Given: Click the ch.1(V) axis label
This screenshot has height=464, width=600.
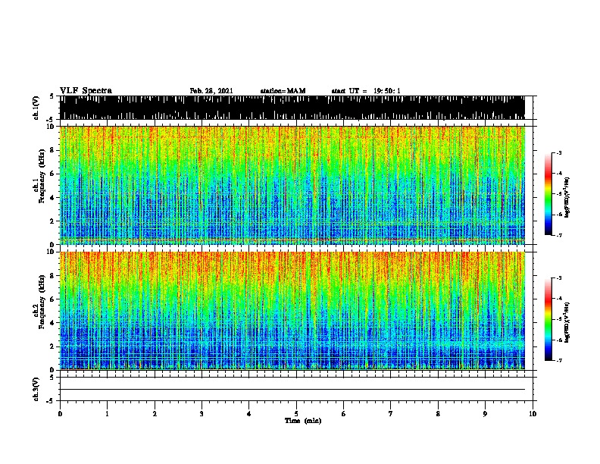Looking at the screenshot, I should point(36,108).
